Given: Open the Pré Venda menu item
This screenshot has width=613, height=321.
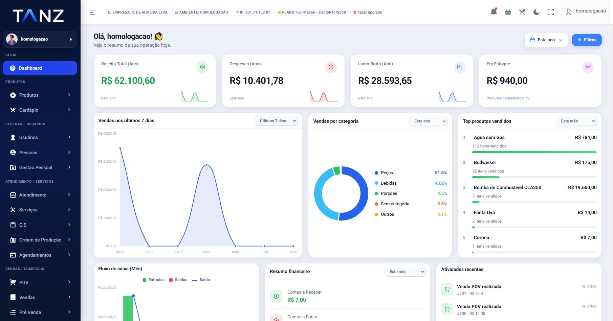Looking at the screenshot, I should [40, 312].
